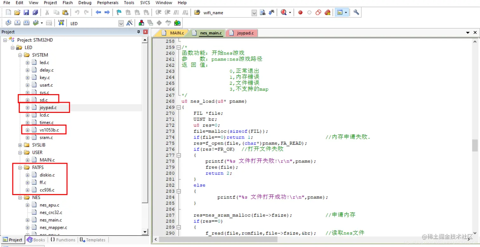Screen dimensions: 480x247
Task: Expand the led.c file node
Action: pyautogui.click(x=28, y=62)
